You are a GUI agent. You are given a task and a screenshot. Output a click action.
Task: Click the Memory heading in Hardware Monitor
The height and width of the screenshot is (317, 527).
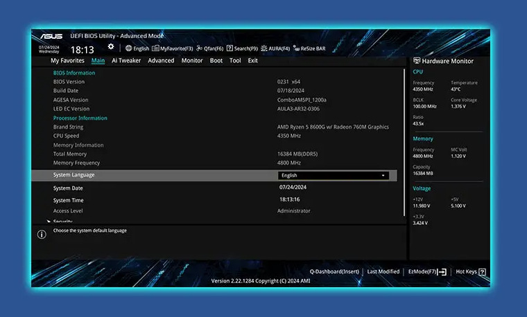(423, 138)
